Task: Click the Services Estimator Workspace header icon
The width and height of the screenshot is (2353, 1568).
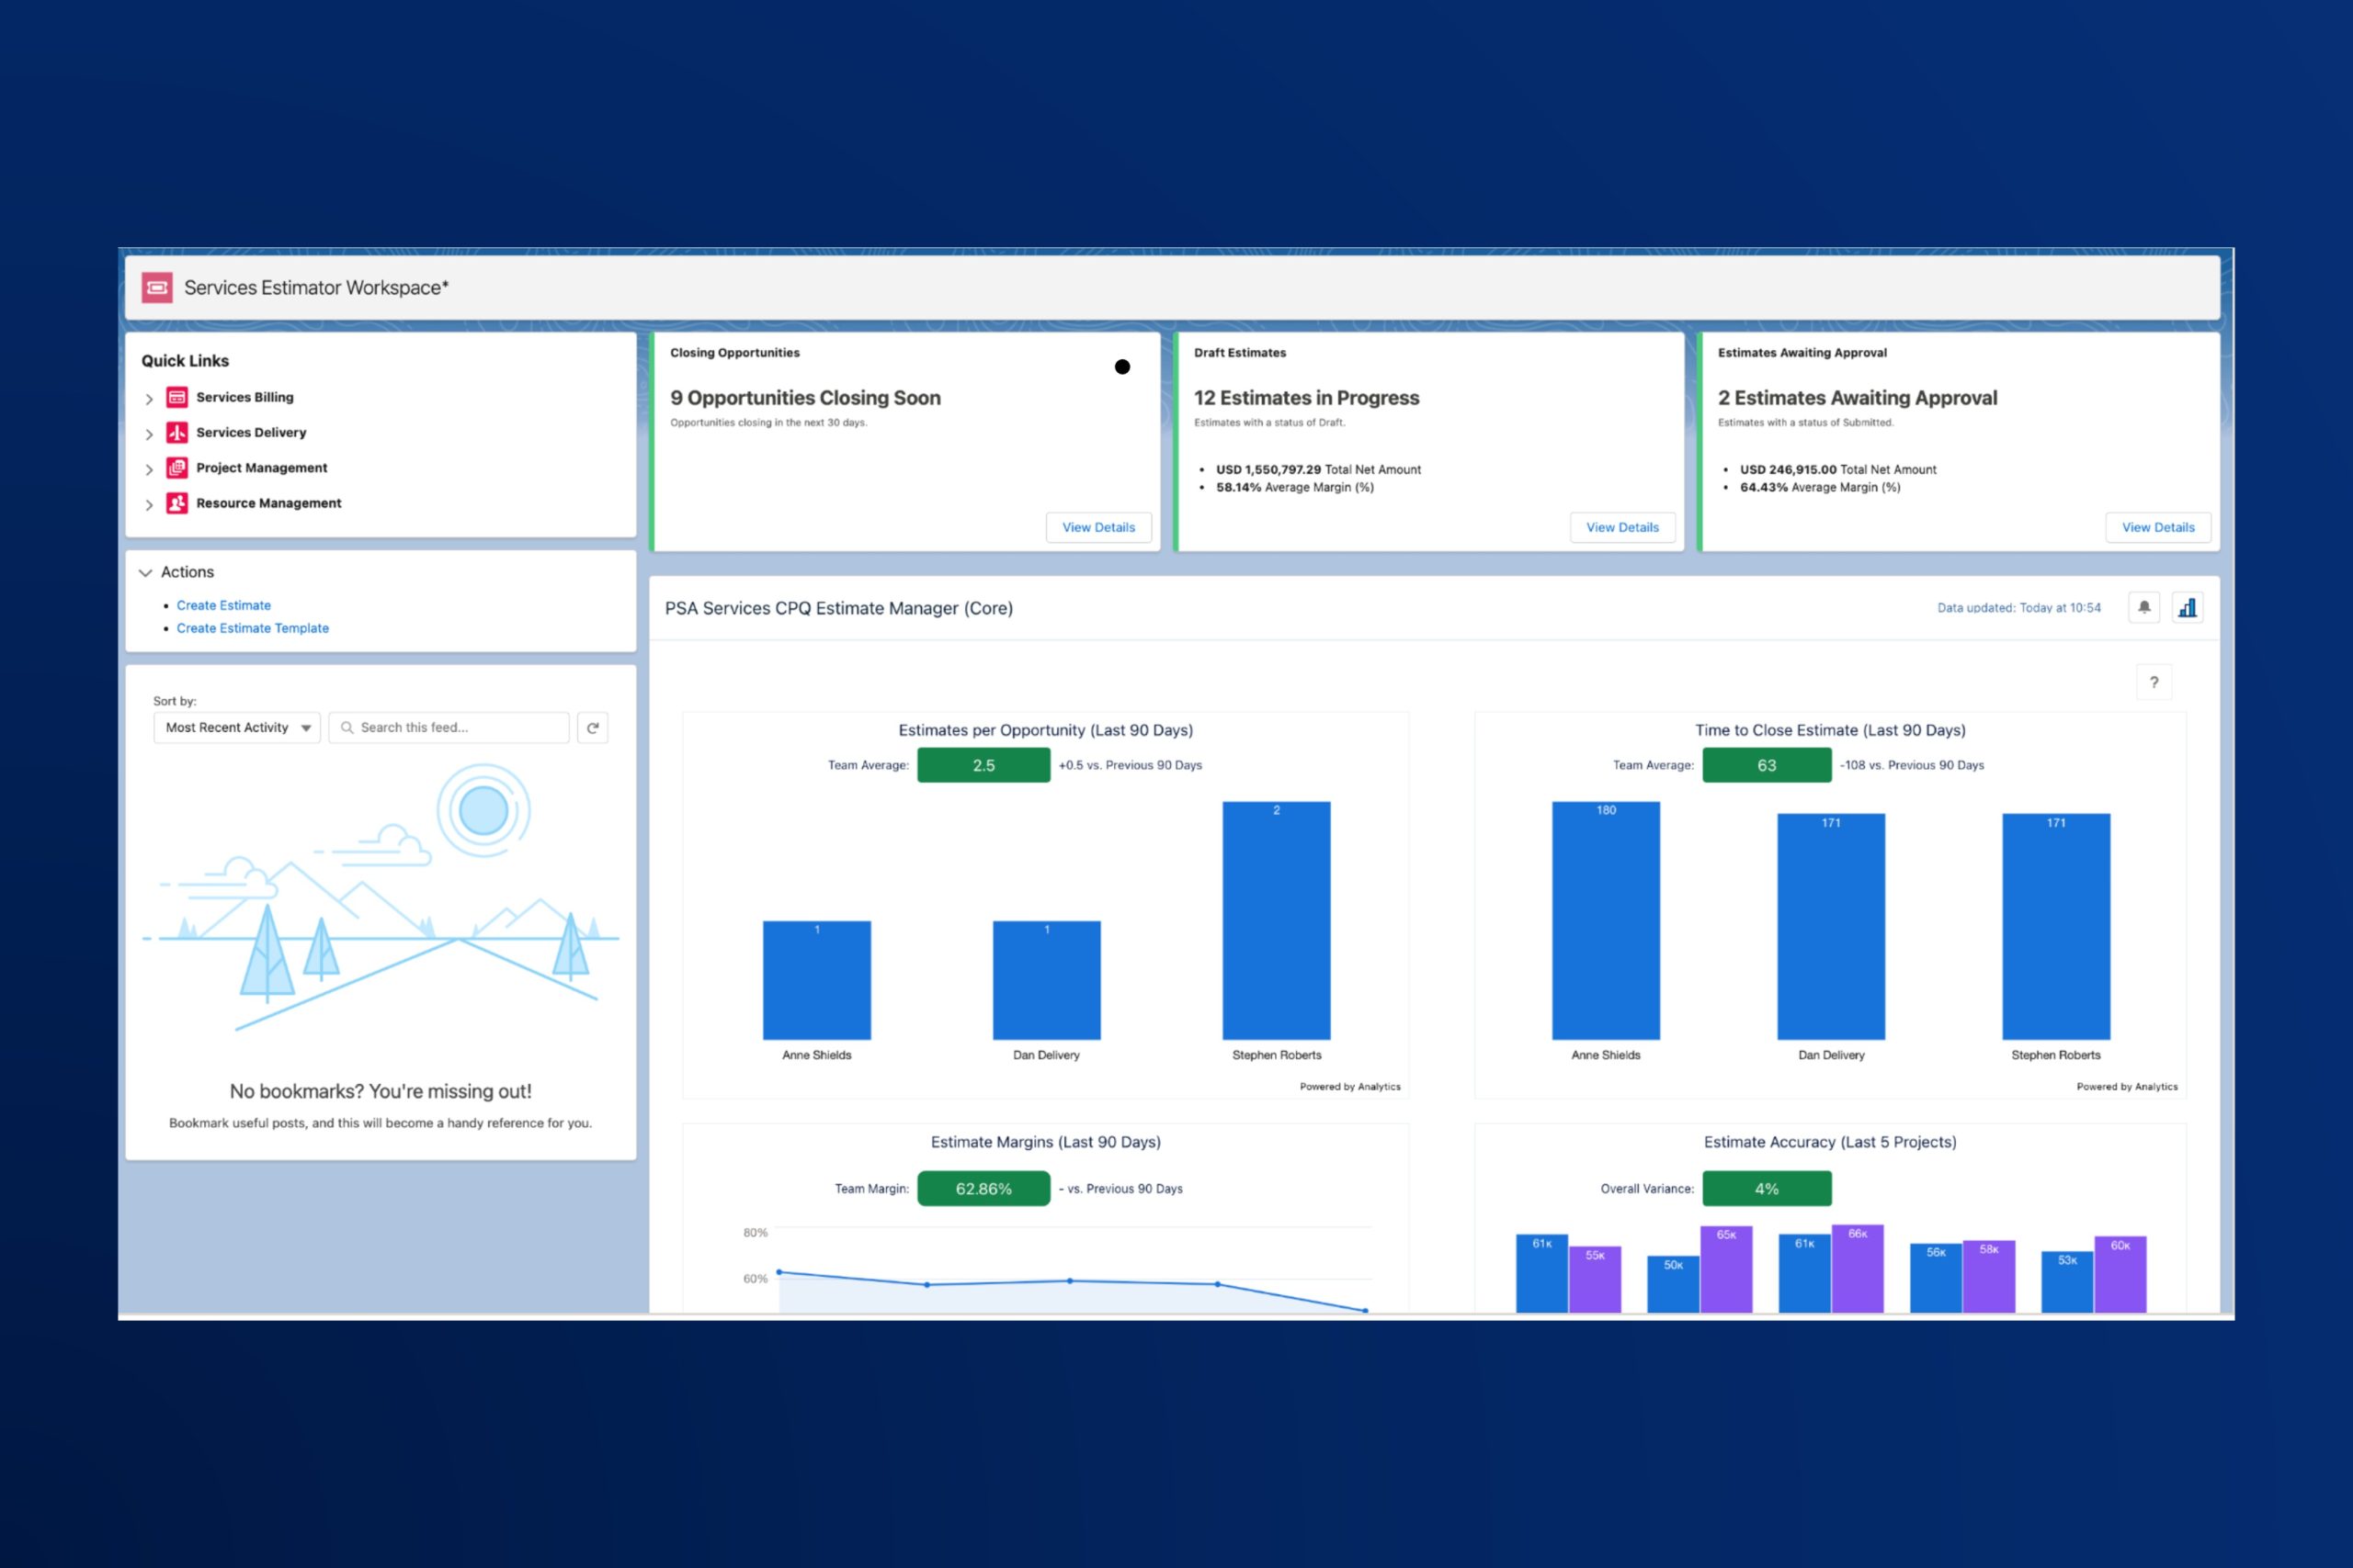Action: 157,288
